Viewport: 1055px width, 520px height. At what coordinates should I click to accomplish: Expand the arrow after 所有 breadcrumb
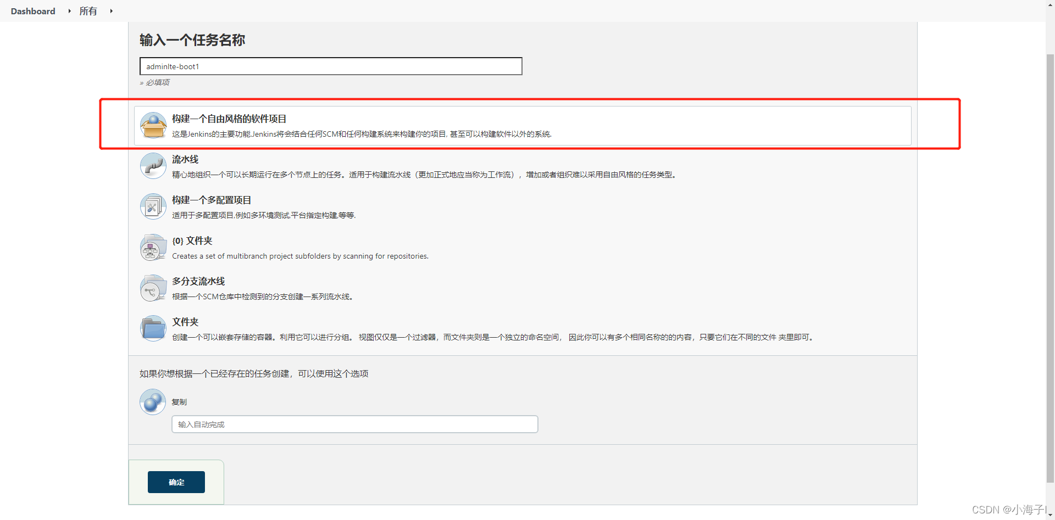(x=111, y=11)
